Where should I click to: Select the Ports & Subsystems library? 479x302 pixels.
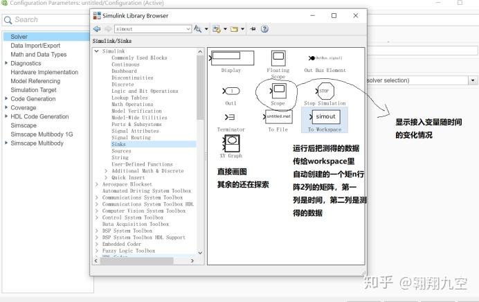click(x=136, y=125)
